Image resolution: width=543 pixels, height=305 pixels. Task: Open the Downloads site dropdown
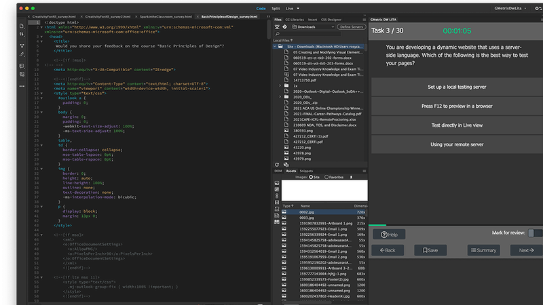pos(314,26)
